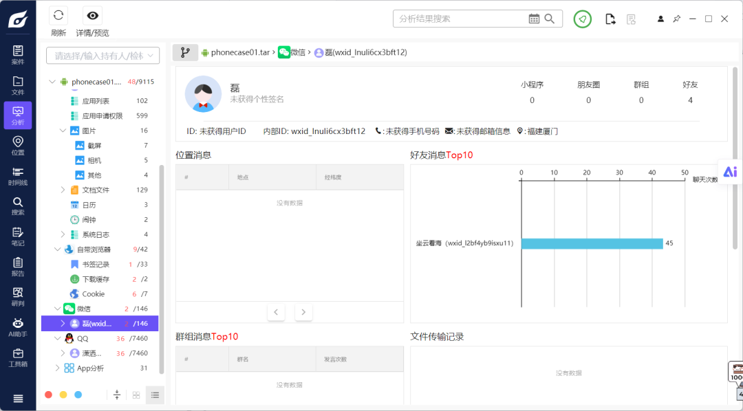Screen dimensions: 743x411
Task: Open the 工具箱 toolbox sidebar icon
Action: coord(18,358)
